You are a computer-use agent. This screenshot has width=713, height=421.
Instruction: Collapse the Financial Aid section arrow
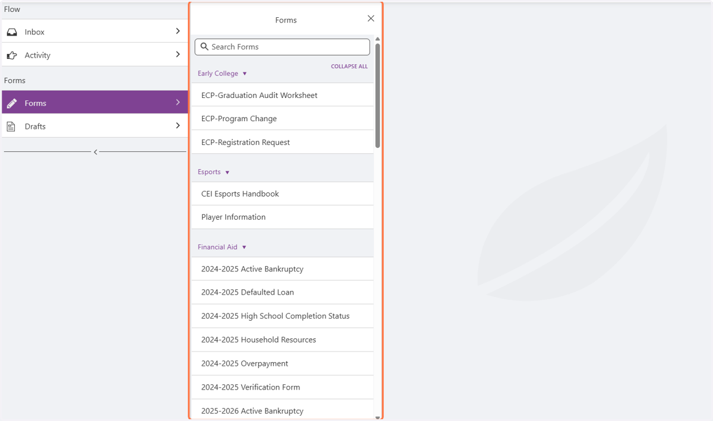point(244,247)
